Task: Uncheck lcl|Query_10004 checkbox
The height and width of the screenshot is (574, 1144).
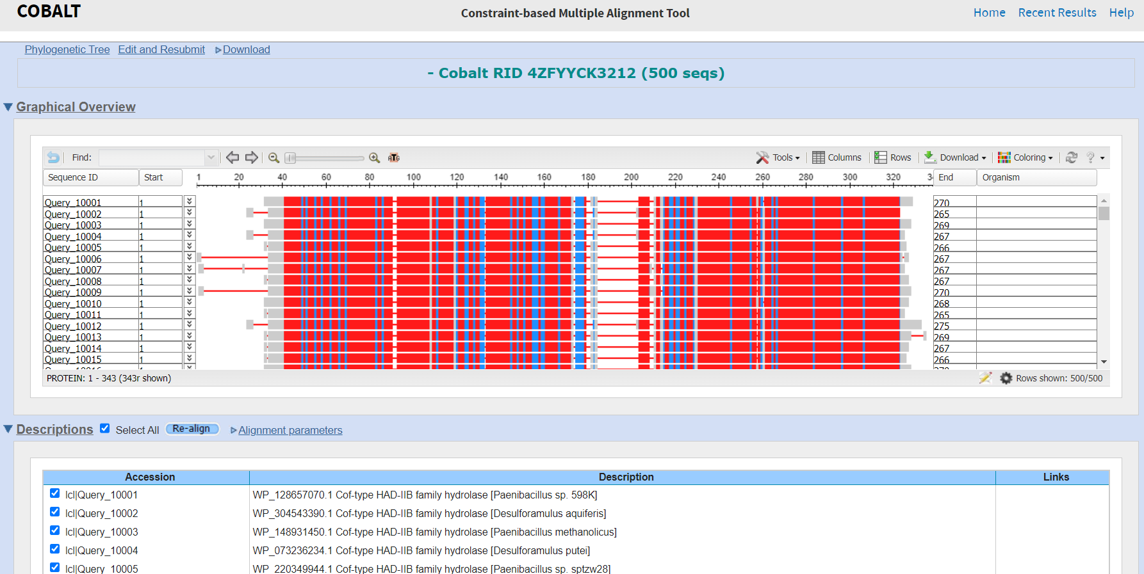Action: 55,549
